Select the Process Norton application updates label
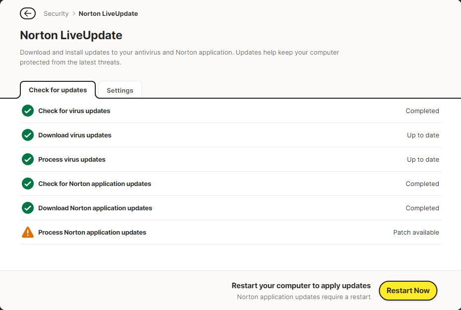The width and height of the screenshot is (461, 310). [x=92, y=232]
